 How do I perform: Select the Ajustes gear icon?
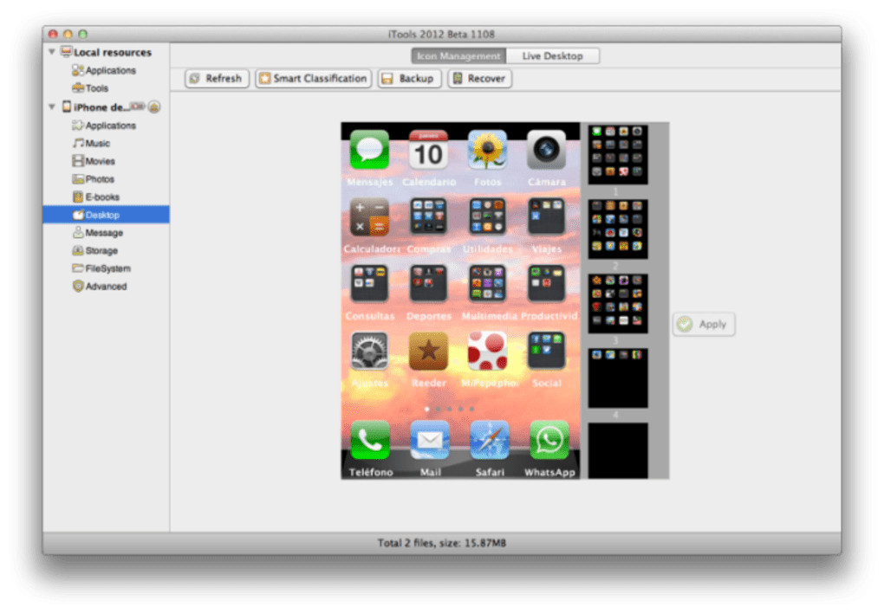coord(369,351)
